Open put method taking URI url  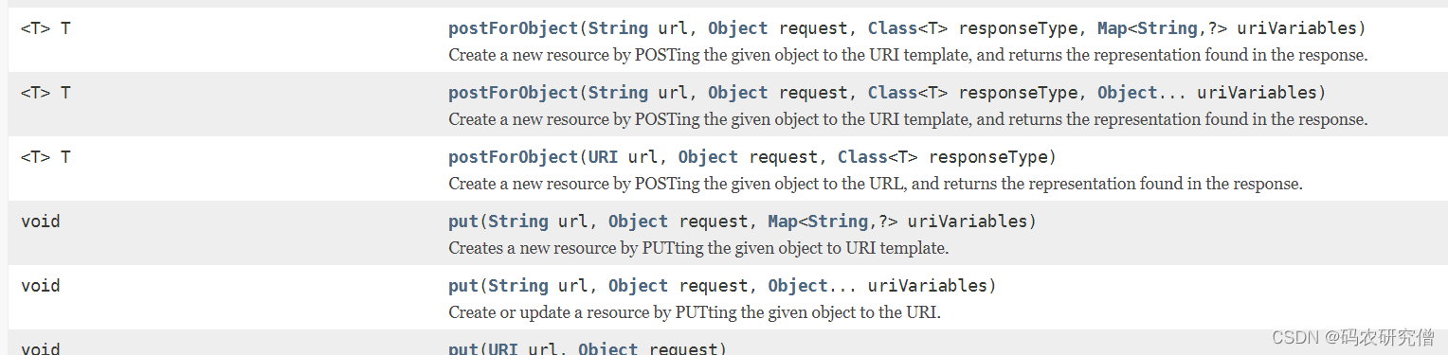[463, 349]
